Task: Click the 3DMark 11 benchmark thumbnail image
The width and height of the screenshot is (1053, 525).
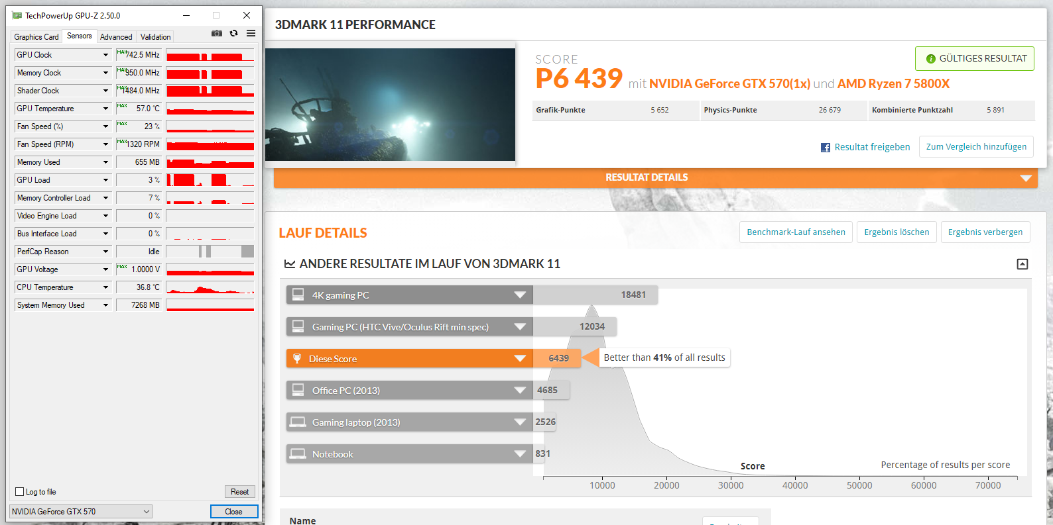Action: pos(390,105)
